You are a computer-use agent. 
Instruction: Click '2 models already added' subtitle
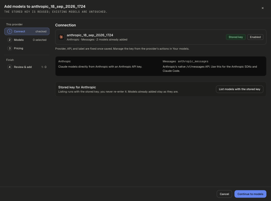[112, 40]
